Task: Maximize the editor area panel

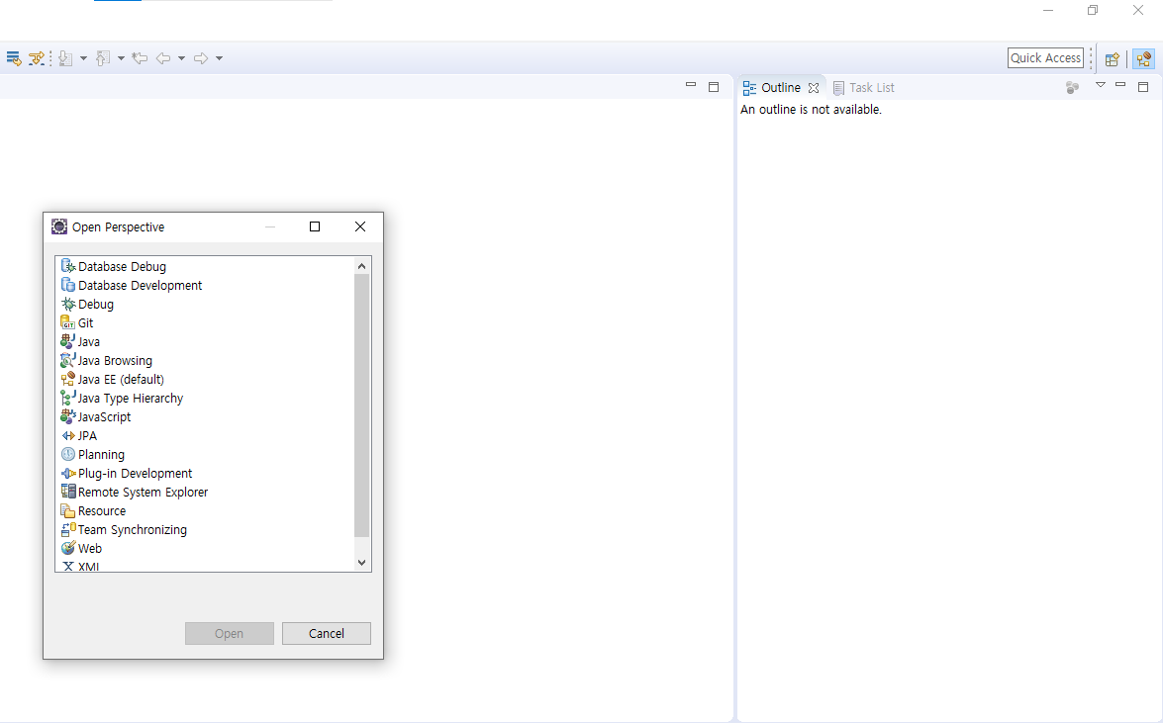Action: (714, 87)
